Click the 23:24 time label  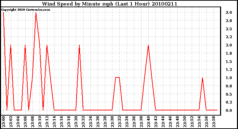pyautogui.click(x=91, y=122)
